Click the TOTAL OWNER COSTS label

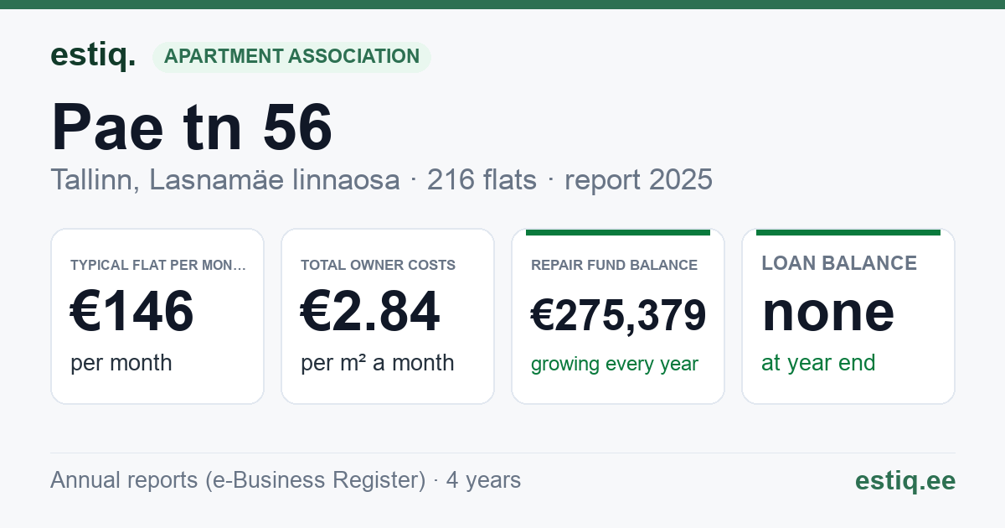pyautogui.click(x=379, y=265)
